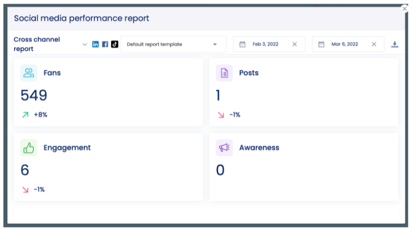The height and width of the screenshot is (230, 412).
Task: Click the Awareness megaphone icon
Action: (224, 148)
